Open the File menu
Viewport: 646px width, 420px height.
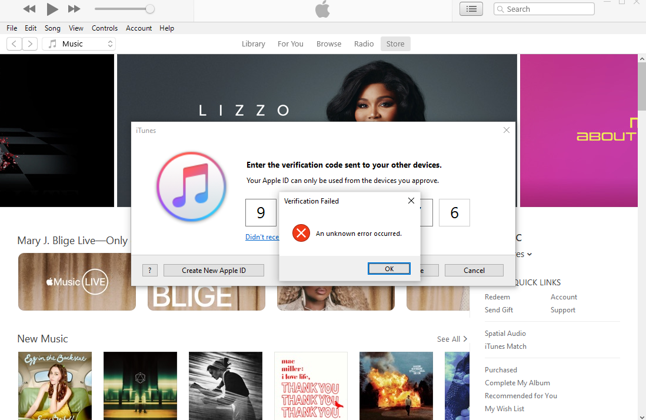tap(12, 28)
